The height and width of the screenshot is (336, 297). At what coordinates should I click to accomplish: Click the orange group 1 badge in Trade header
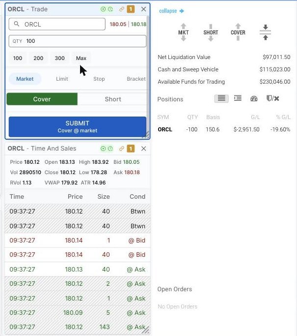point(131,9)
